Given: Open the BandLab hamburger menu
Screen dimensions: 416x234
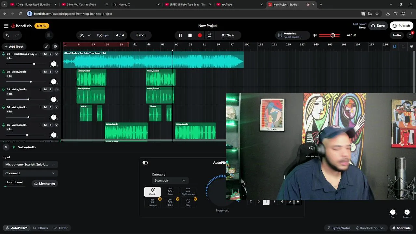Looking at the screenshot, I should tap(6, 26).
